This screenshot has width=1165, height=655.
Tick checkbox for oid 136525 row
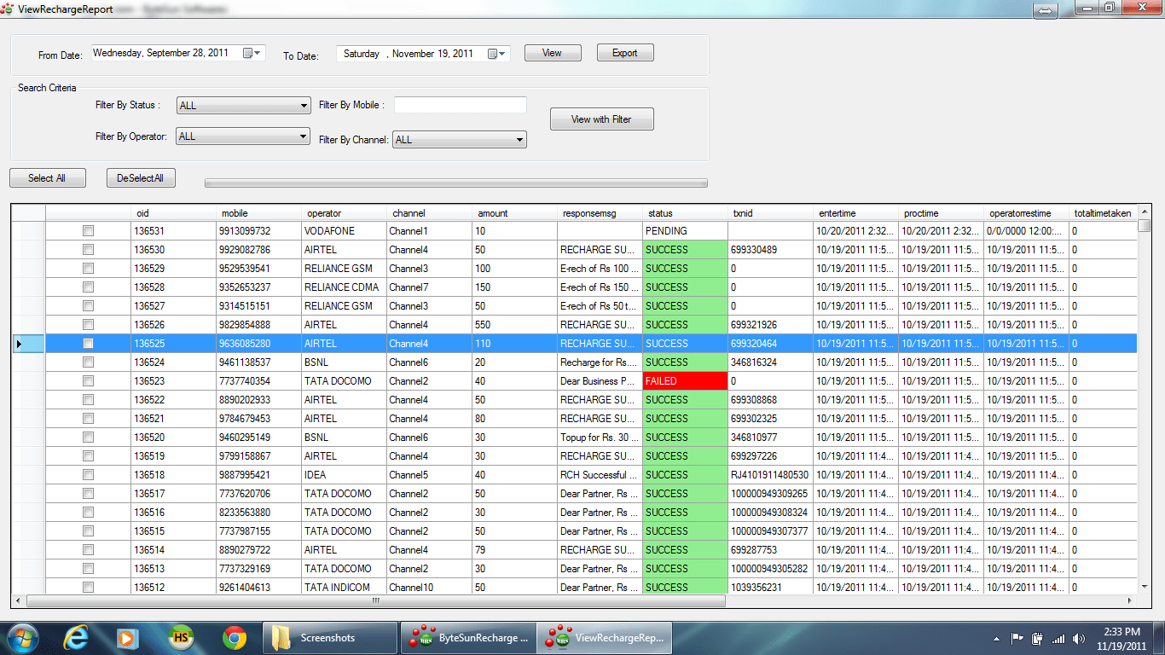point(88,343)
